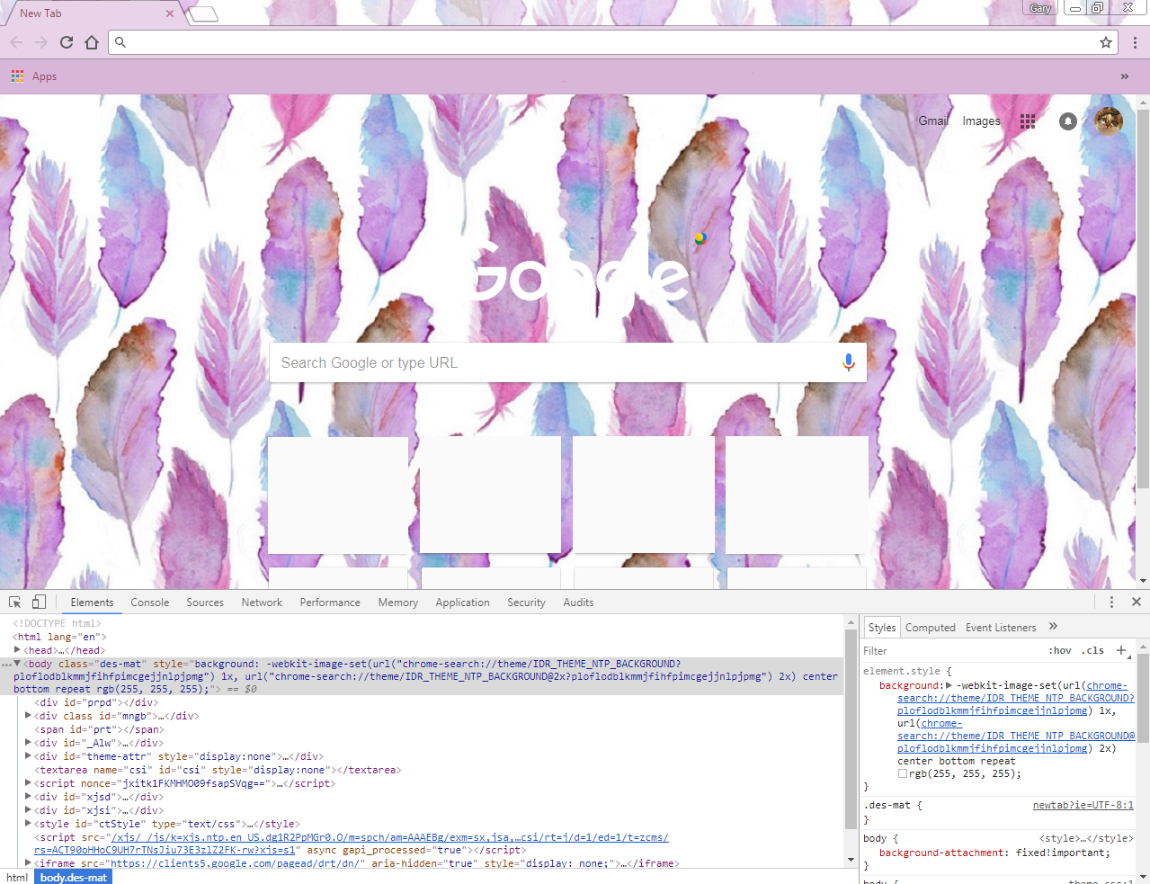Switch to the Console tab

pyautogui.click(x=149, y=603)
